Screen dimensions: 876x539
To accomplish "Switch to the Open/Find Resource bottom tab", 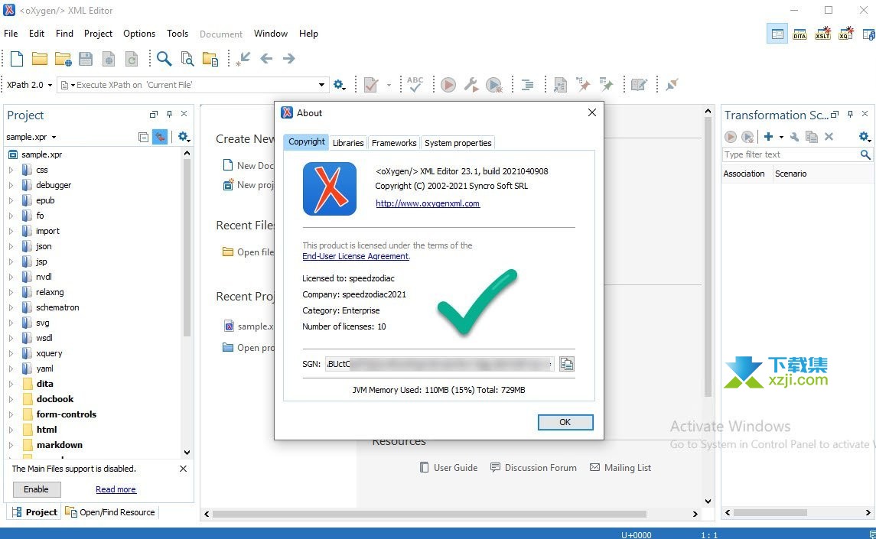I will 110,512.
